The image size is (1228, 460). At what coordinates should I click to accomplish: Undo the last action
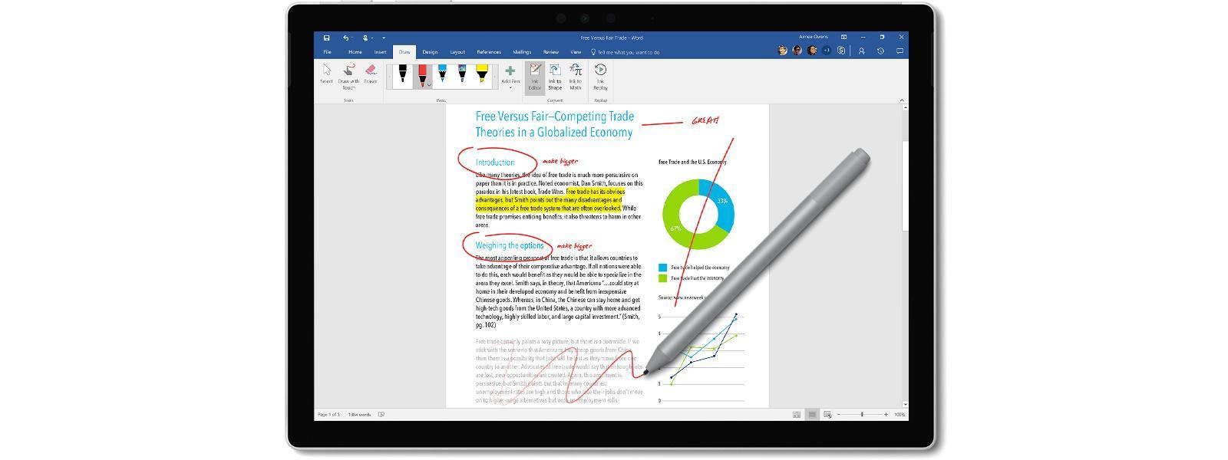pos(345,38)
